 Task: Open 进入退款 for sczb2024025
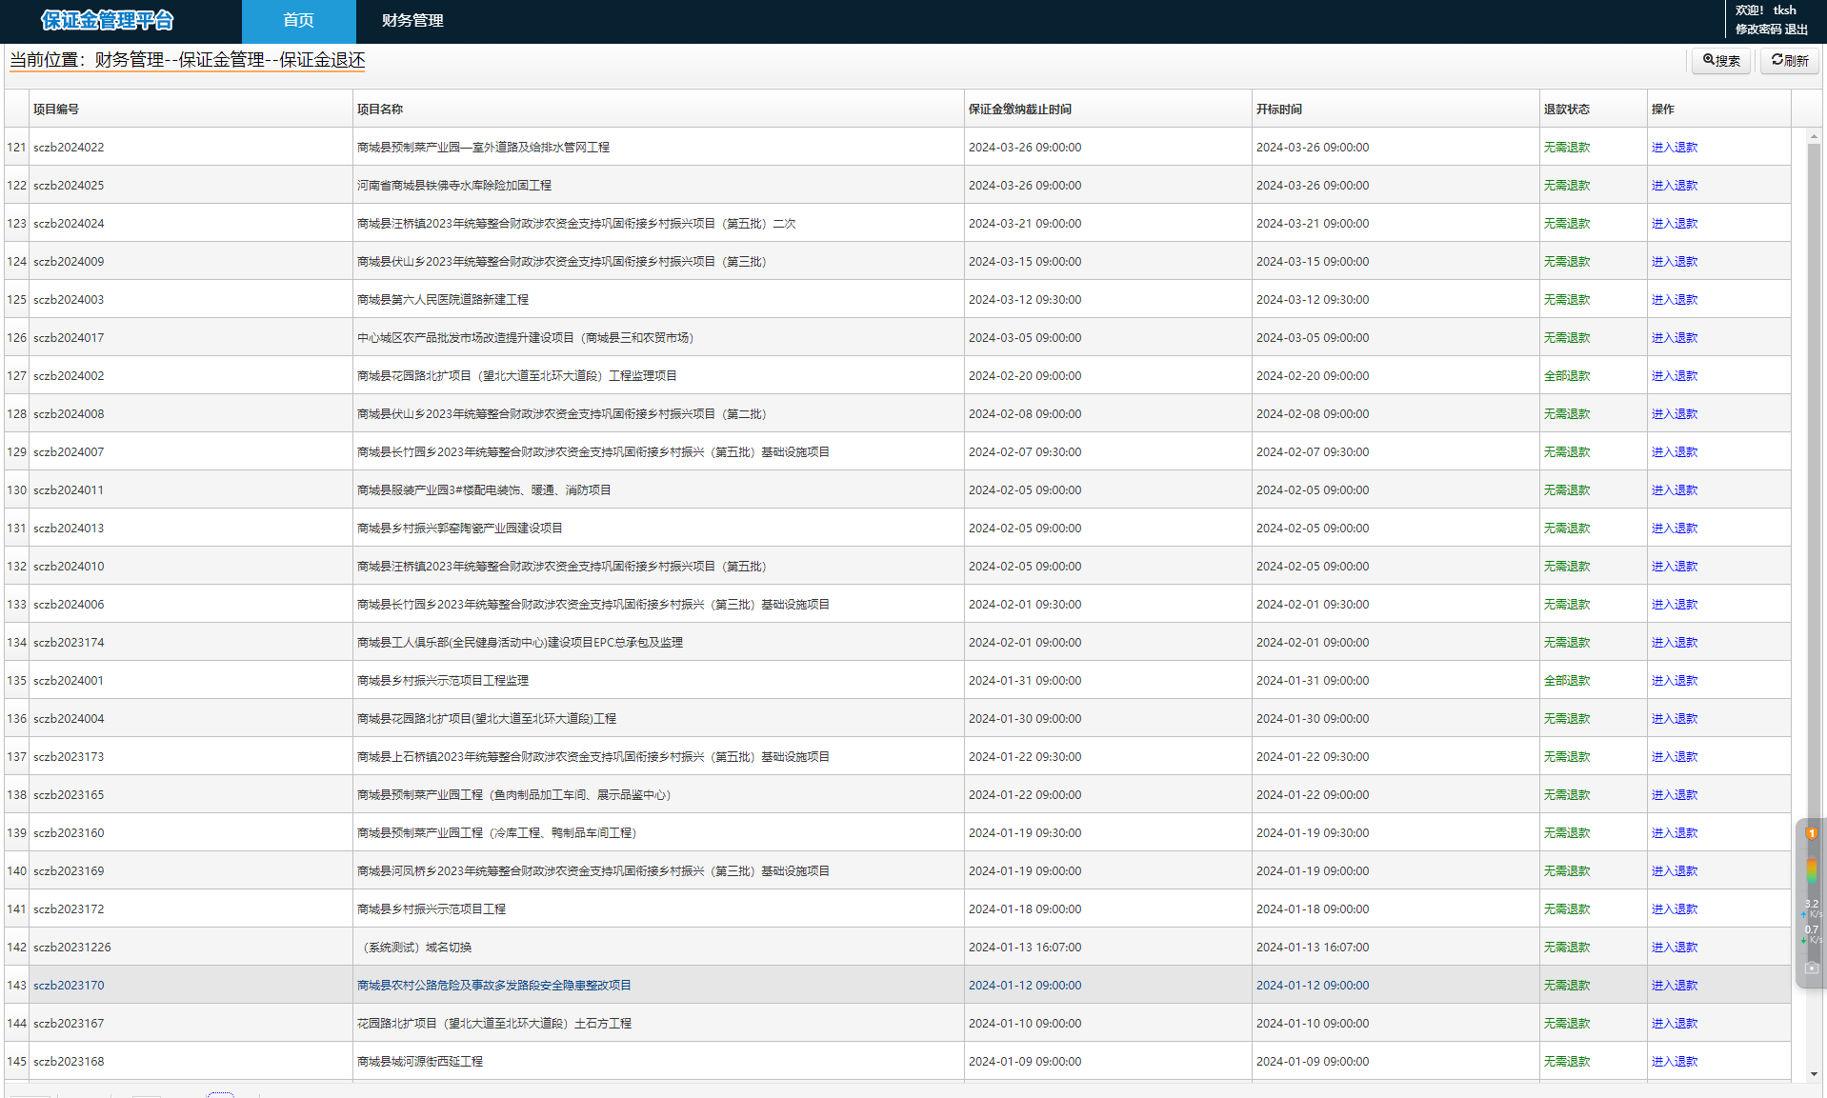point(1674,186)
